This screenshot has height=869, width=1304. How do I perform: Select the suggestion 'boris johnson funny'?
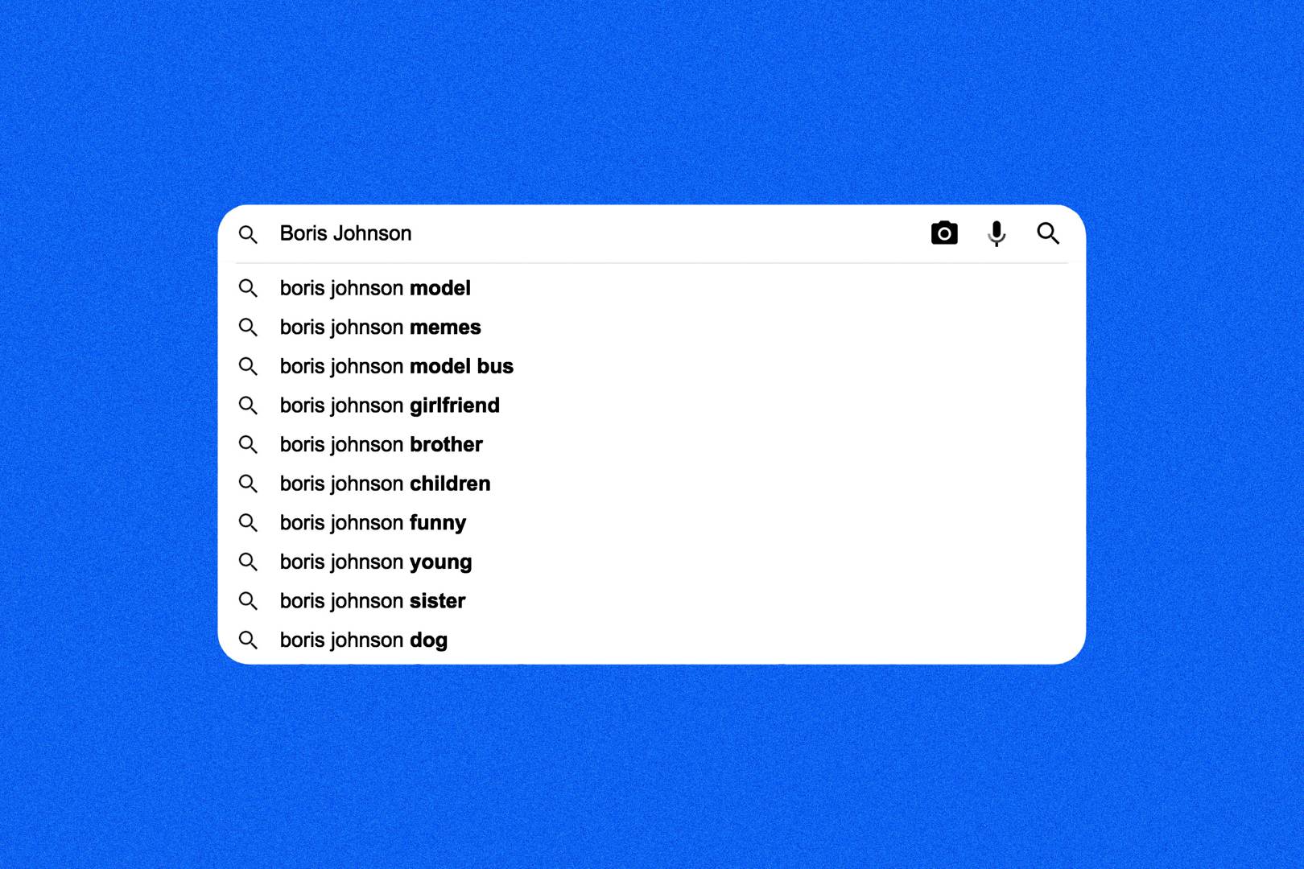373,522
